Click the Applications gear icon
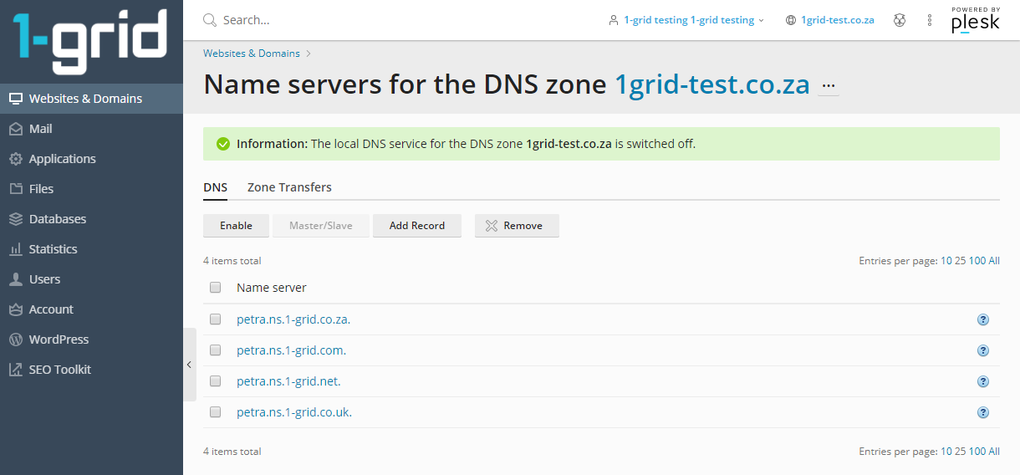1020x475 pixels. click(x=15, y=159)
